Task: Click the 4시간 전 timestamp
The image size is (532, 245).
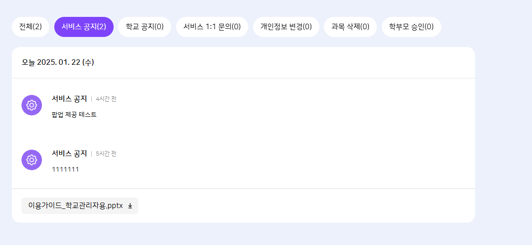Action: coord(106,99)
